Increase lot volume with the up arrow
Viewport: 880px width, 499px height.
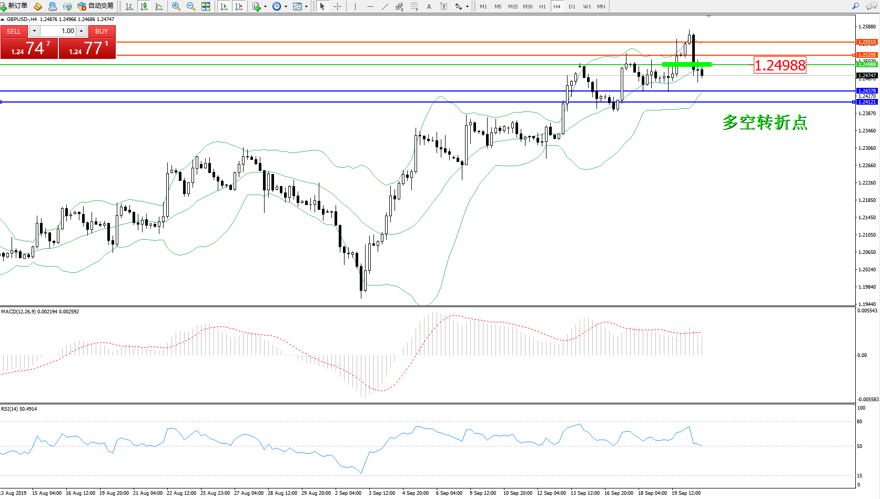[81, 31]
